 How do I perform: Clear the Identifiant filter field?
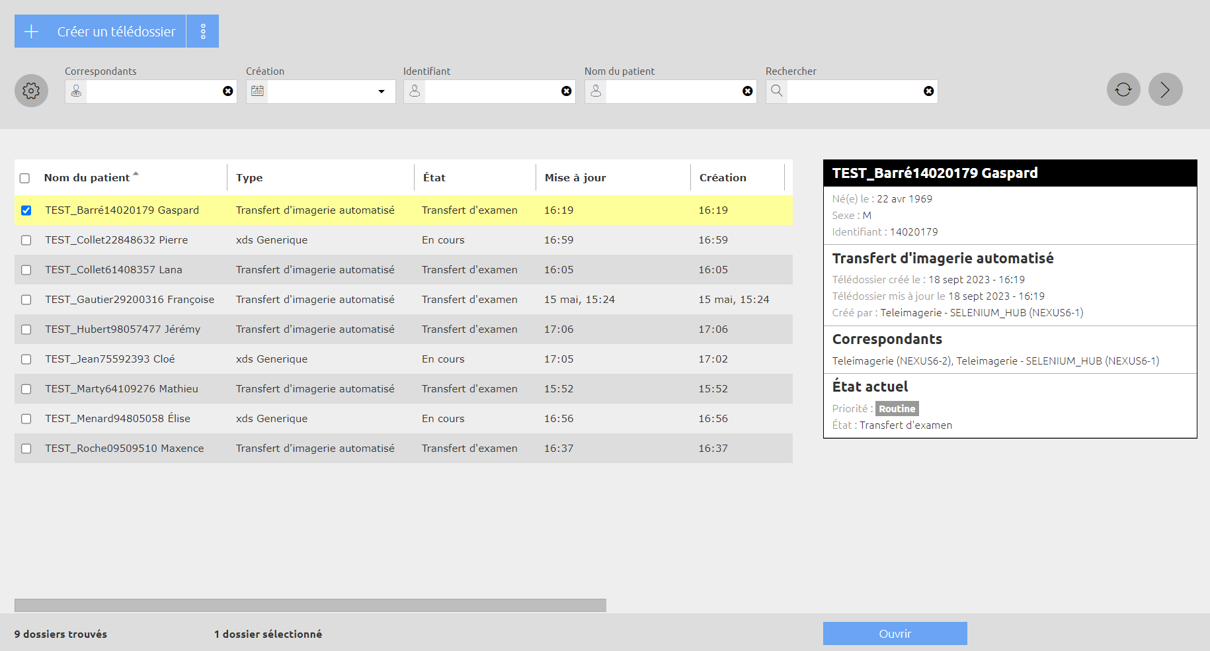(x=567, y=91)
